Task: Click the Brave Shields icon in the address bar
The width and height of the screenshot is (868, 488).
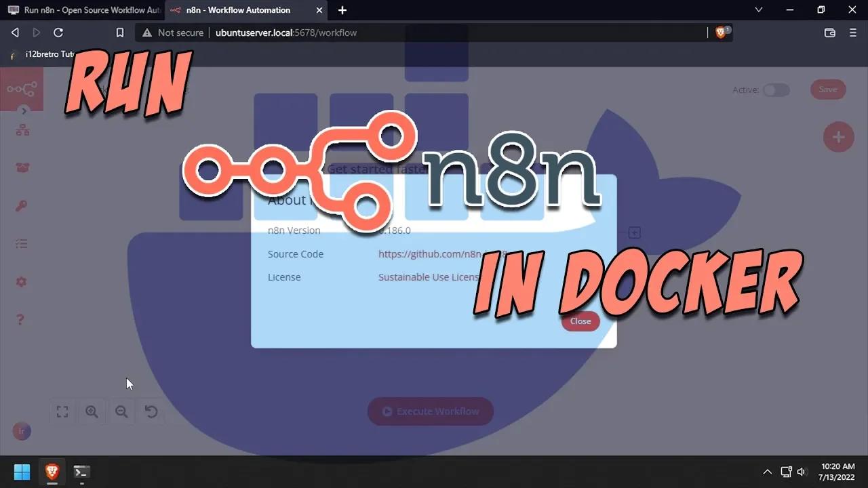Action: pyautogui.click(x=721, y=32)
